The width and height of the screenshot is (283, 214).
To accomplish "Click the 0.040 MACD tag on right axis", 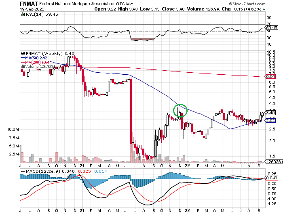I will (x=271, y=178).
